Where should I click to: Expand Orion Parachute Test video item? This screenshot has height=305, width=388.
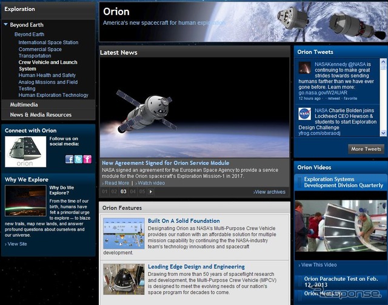pyautogui.click(x=341, y=282)
